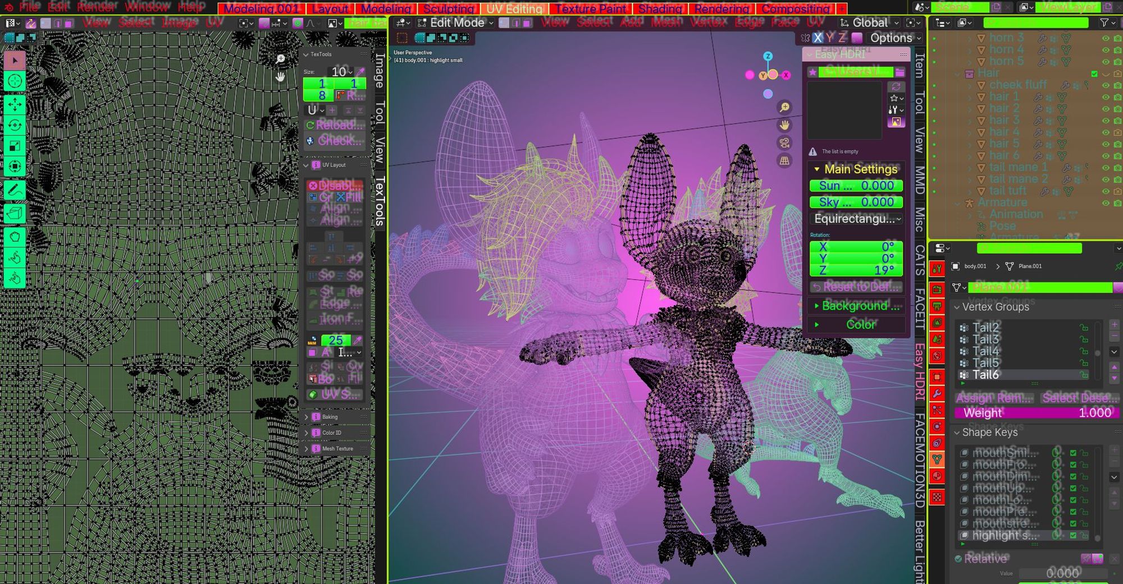Screen dimensions: 1123x584
Task: Expand the Background section in Easy HDRI
Action: coord(856,306)
